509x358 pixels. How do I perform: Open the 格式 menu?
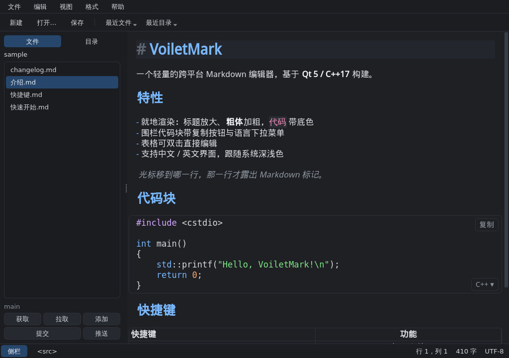[92, 7]
